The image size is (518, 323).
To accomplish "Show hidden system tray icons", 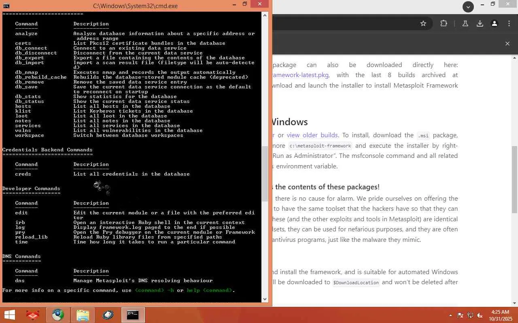I will (x=450, y=315).
